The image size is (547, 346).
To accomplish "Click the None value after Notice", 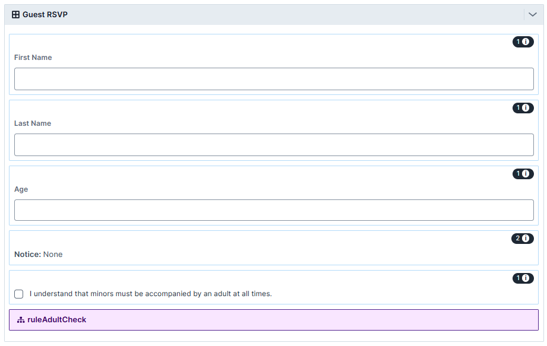I will tap(53, 254).
